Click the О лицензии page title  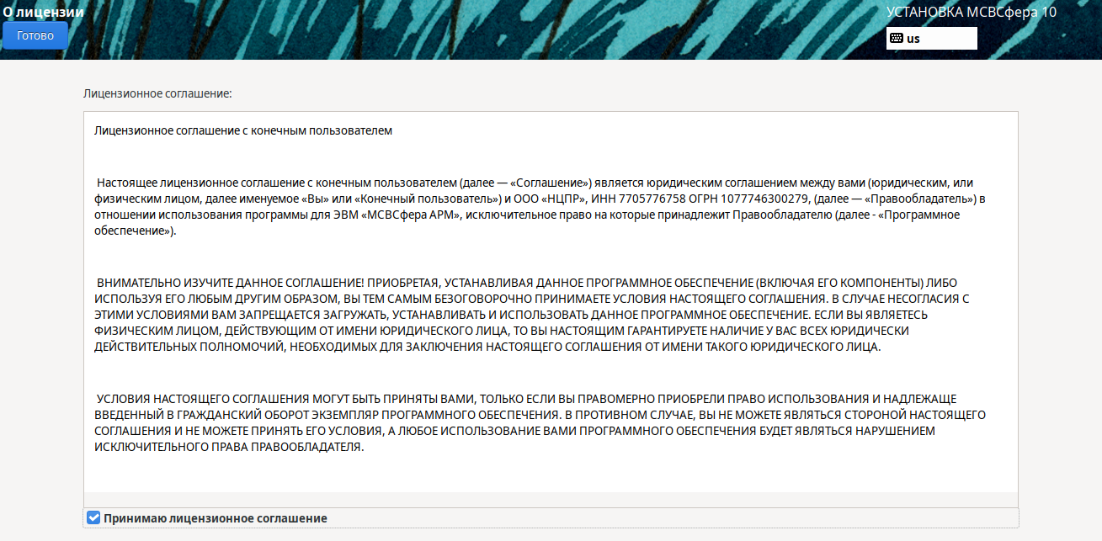43,12
